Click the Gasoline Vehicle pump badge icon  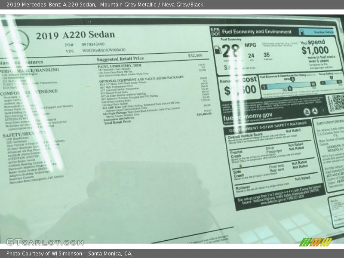pyautogui.click(x=302, y=32)
